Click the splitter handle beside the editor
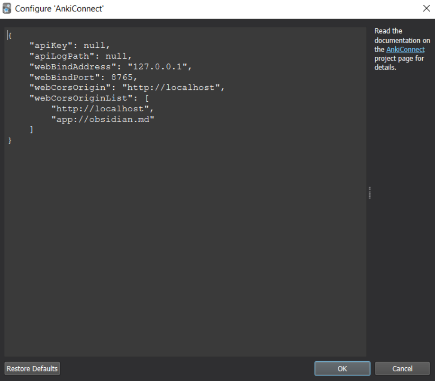The height and width of the screenshot is (381, 435). pyautogui.click(x=370, y=193)
